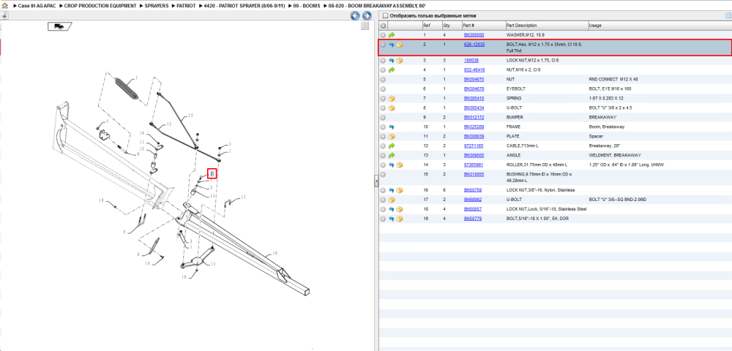Enable 'Отобразить только выбранные метки' checkbox
Image resolution: width=732 pixels, height=351 pixels.
pos(385,16)
